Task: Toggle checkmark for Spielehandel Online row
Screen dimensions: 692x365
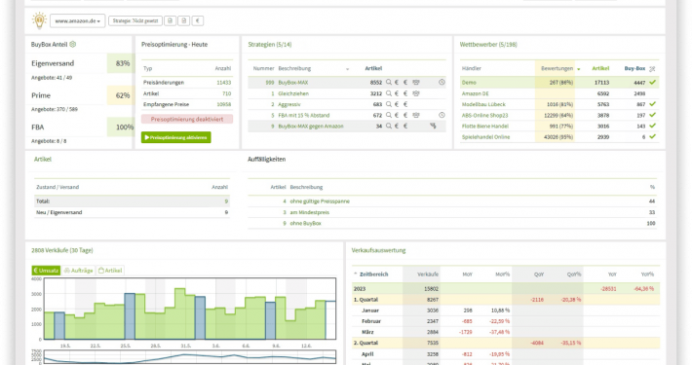Action: [653, 136]
